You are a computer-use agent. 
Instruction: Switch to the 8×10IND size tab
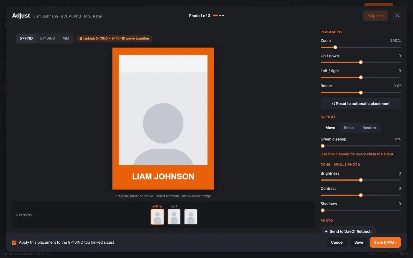48,38
